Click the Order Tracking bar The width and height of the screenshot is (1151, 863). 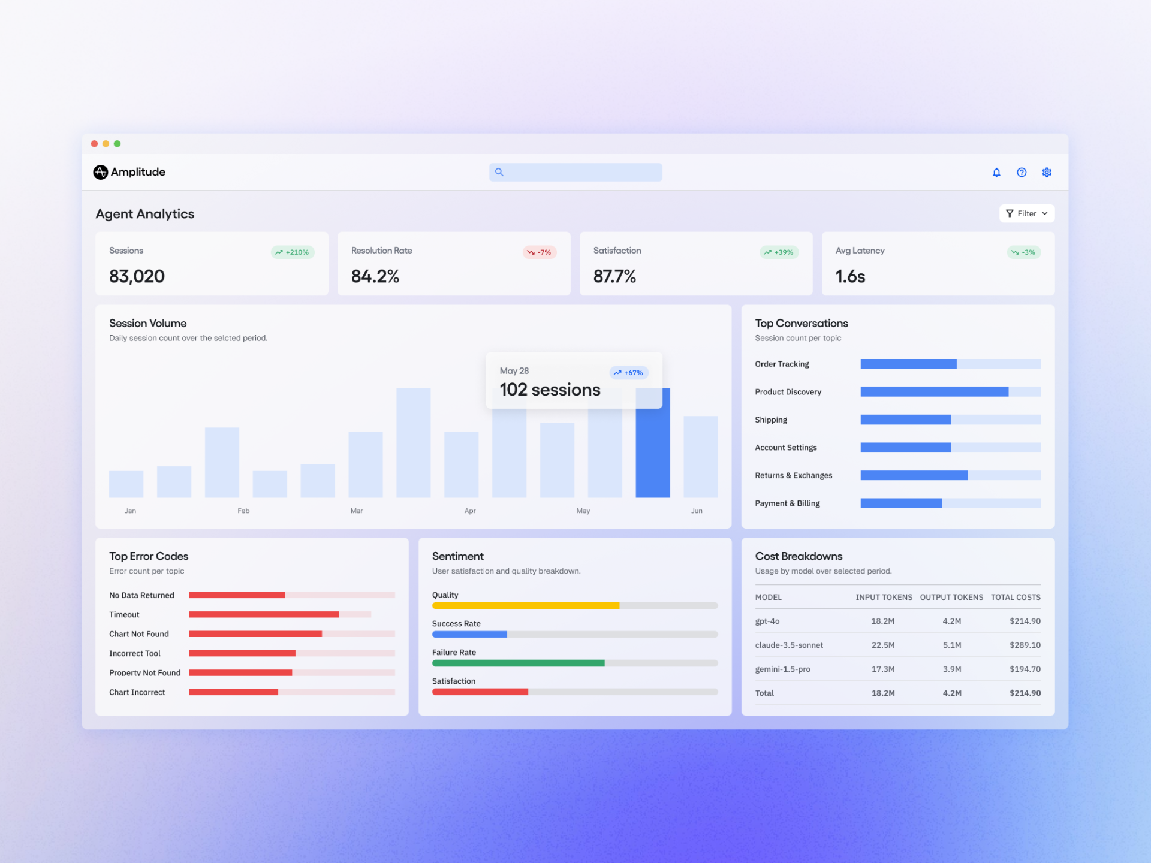[951, 364]
